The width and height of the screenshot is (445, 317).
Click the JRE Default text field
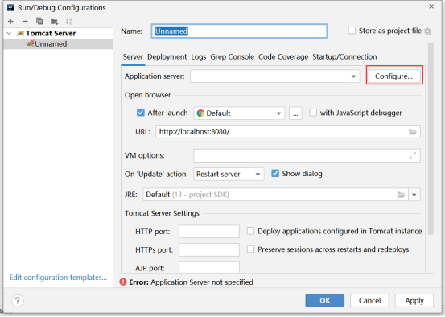pos(275,195)
